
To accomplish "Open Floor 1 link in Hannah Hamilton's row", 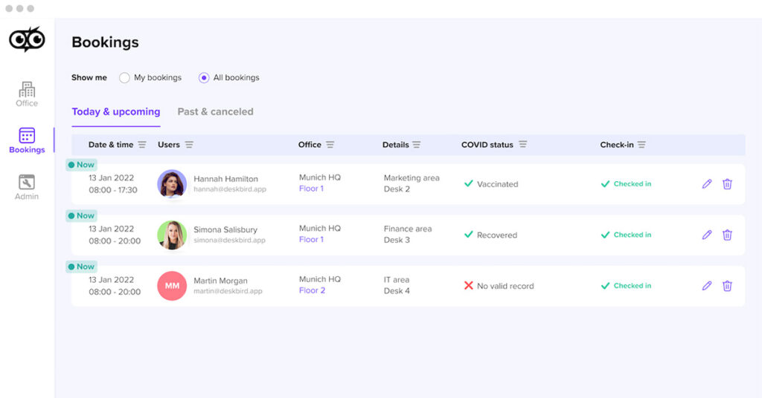I will [x=311, y=189].
